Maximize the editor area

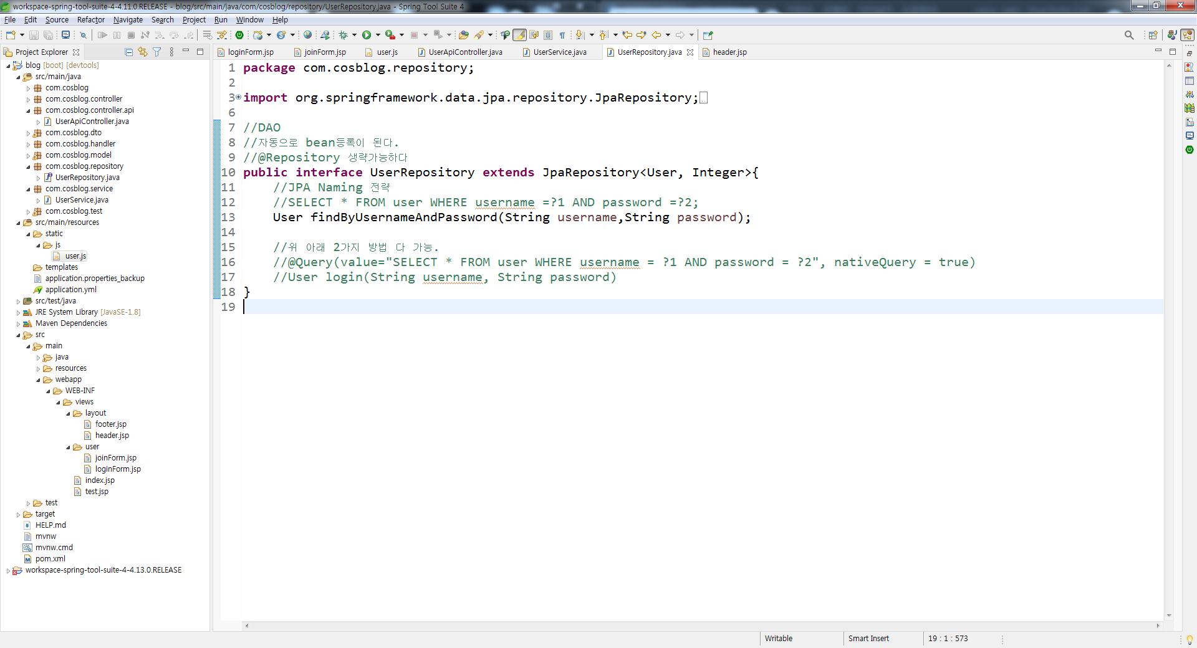click(x=1173, y=51)
